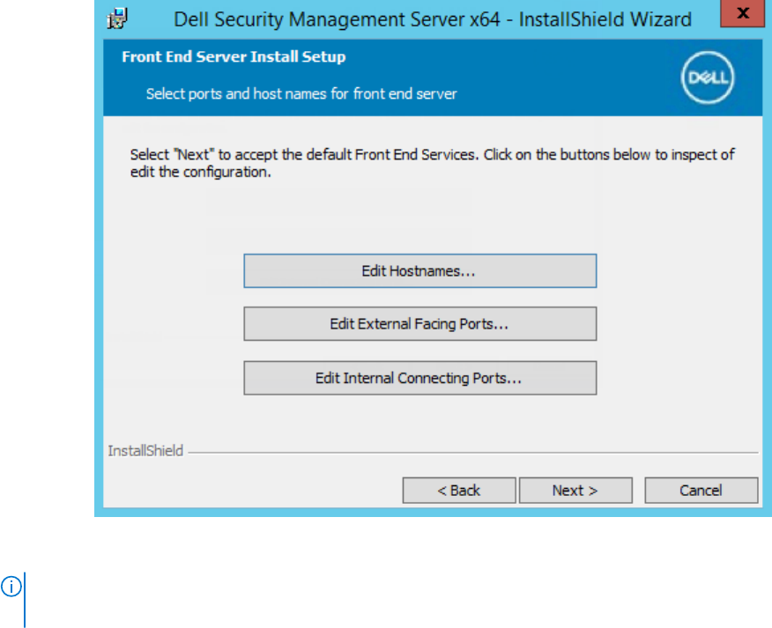Cancel the installation wizard

[701, 491]
